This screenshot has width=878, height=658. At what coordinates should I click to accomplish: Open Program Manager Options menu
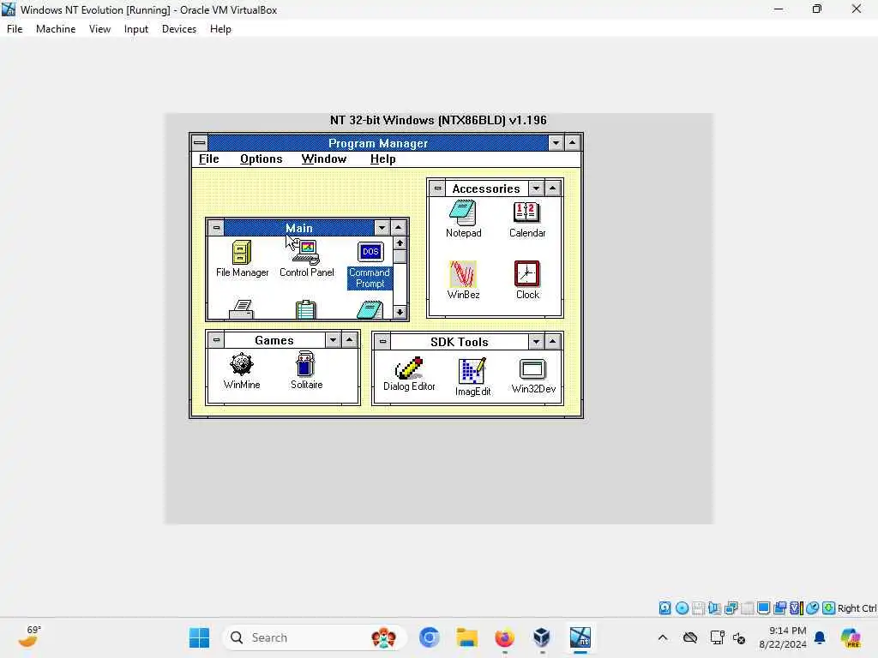point(261,159)
